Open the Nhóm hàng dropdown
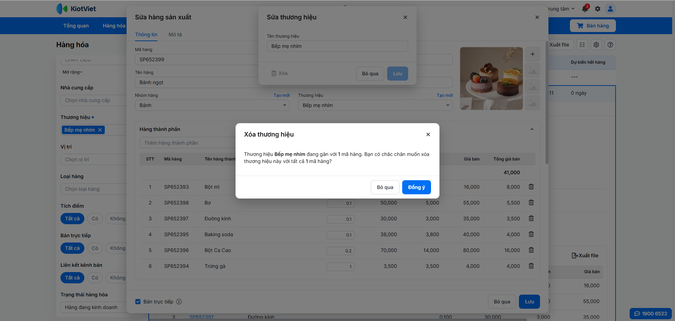The width and height of the screenshot is (675, 321). coord(212,105)
